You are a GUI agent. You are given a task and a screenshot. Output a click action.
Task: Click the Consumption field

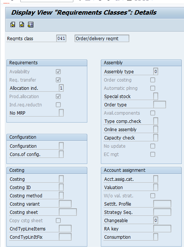pyautogui.click(x=156, y=237)
